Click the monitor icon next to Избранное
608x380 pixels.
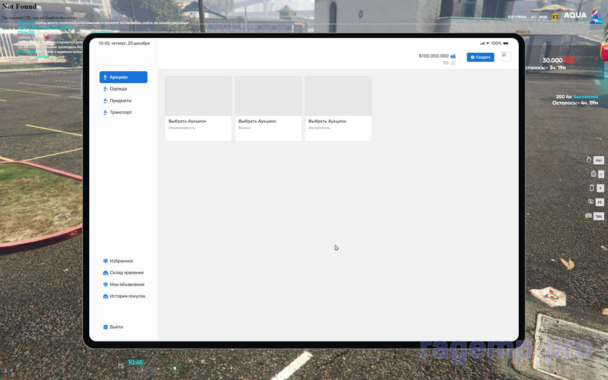click(x=105, y=261)
